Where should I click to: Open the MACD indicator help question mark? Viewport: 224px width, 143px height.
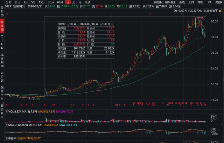click(6, 125)
